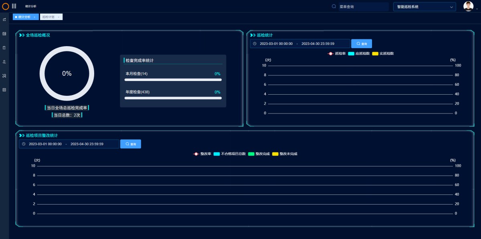The height and width of the screenshot is (239, 481).
Task: Toggle the sidebar collapse bars icon
Action: (14, 6)
